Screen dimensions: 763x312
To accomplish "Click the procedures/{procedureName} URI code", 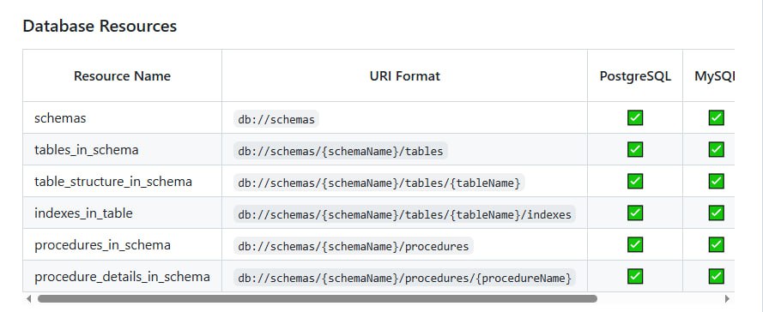I will [x=404, y=278].
